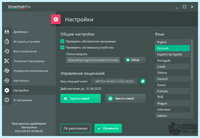Select Indonesia language
Screen dimensions: 200x138
pyautogui.click(x=172, y=109)
